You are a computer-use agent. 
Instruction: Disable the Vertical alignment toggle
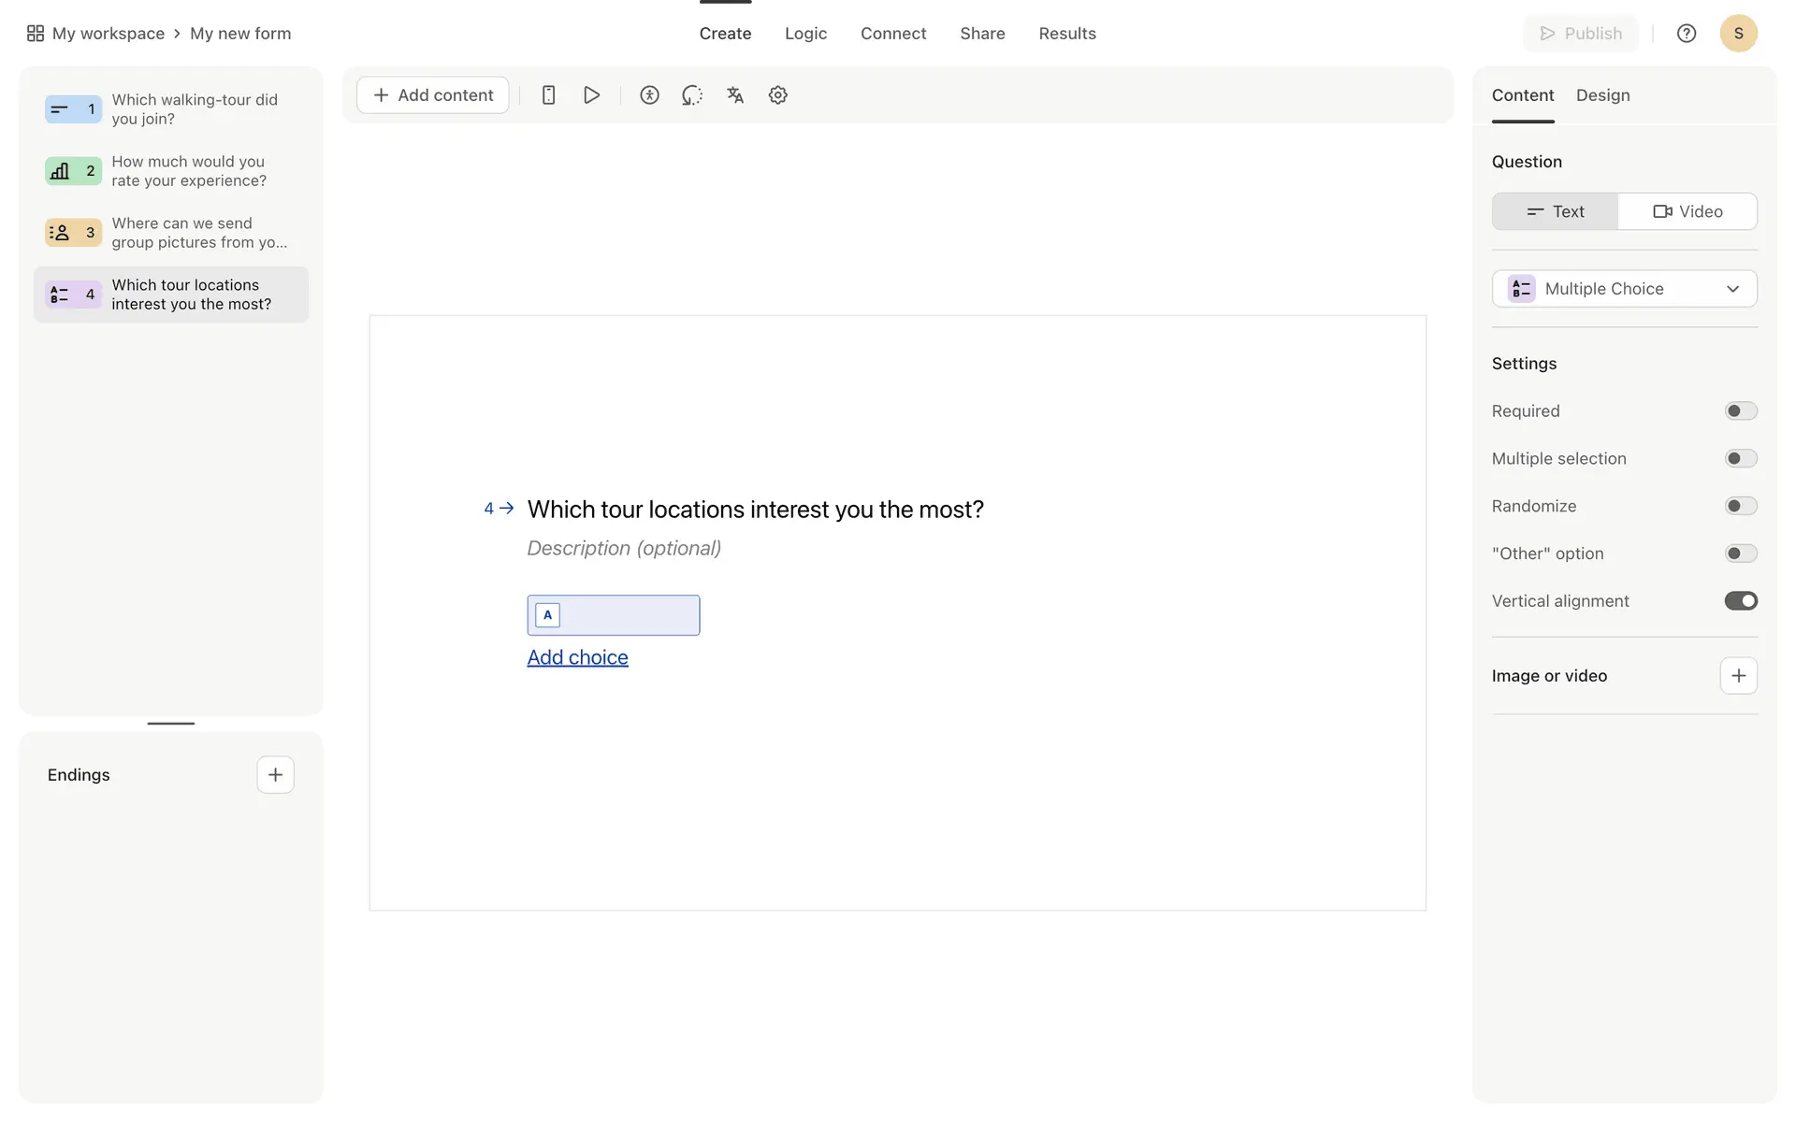tap(1740, 601)
